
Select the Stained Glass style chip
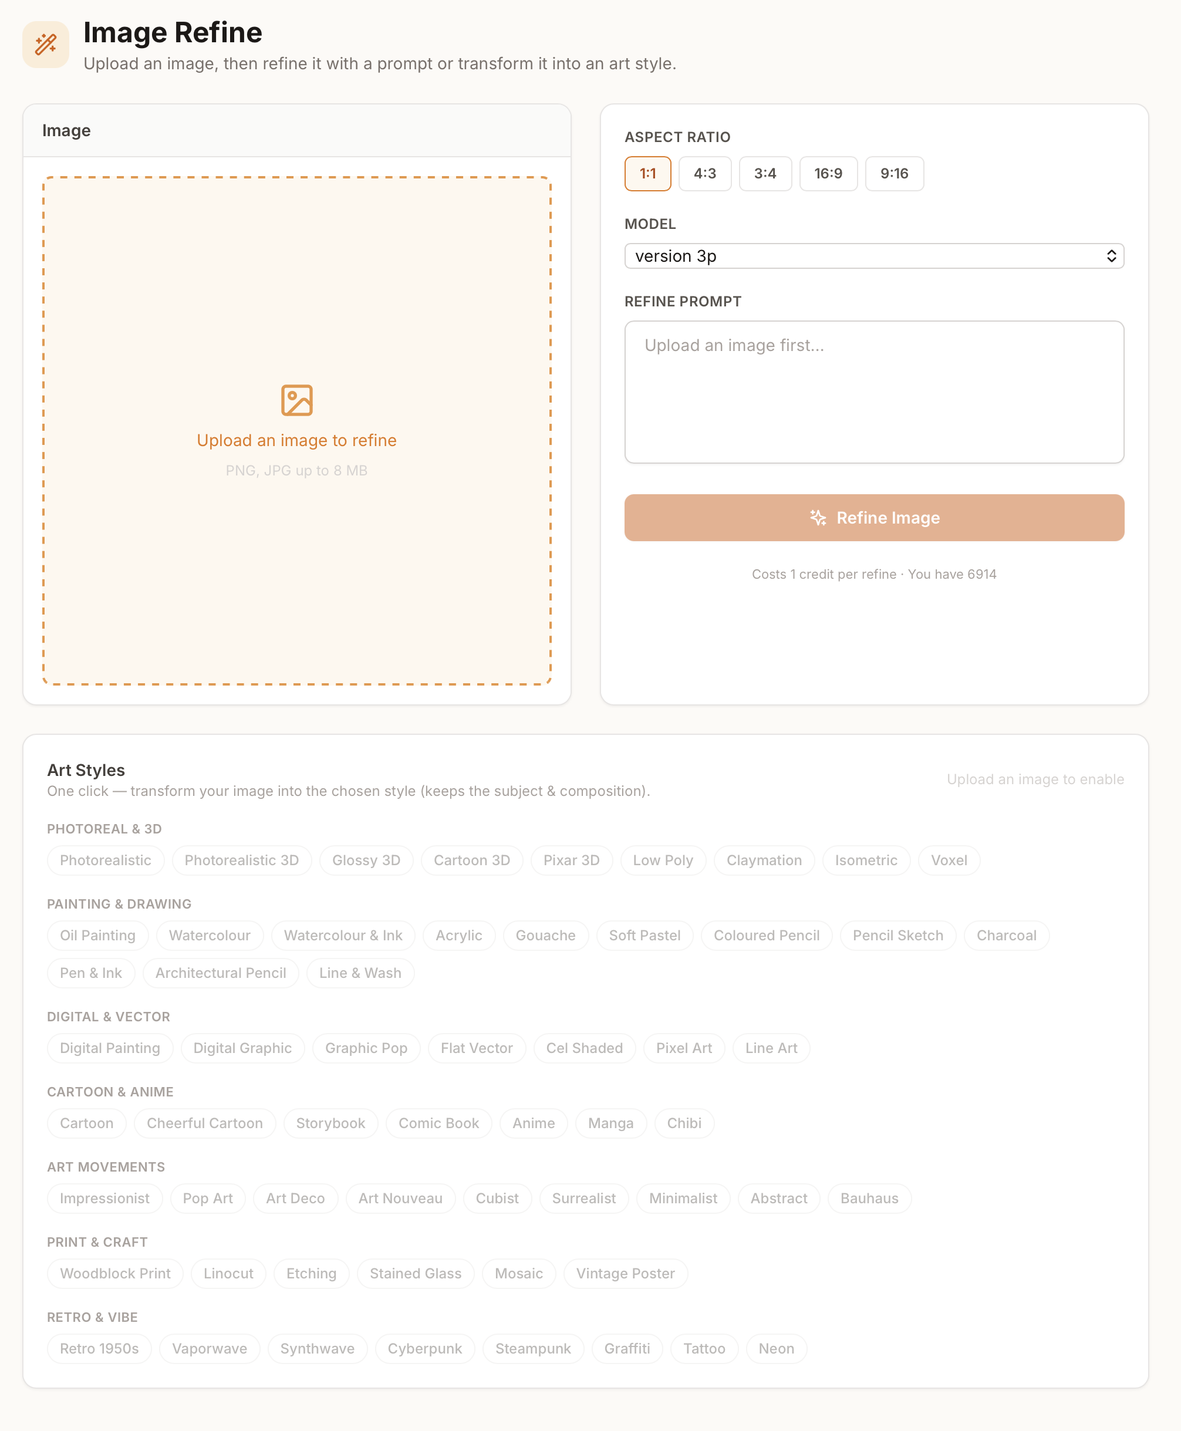415,1273
